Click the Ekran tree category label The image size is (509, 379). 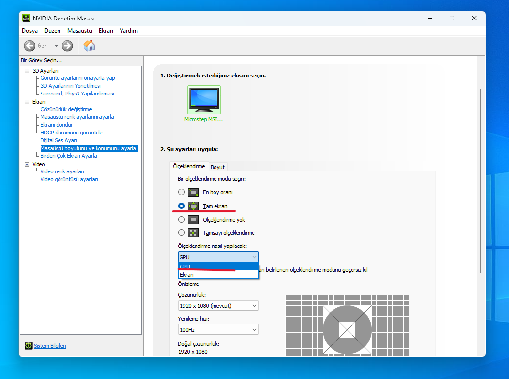coord(39,102)
